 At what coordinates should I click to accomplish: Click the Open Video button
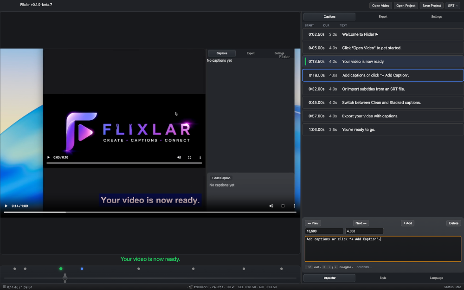pyautogui.click(x=380, y=6)
